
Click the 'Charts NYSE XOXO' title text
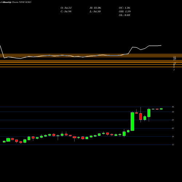click(21, 2)
